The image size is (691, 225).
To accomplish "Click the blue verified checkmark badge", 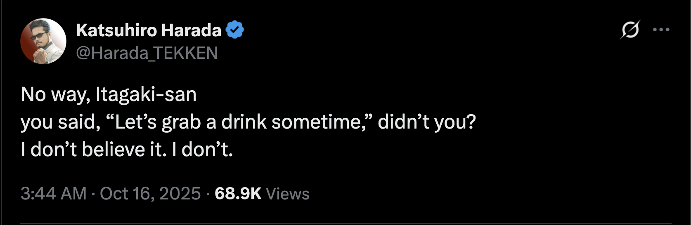I will point(235,30).
